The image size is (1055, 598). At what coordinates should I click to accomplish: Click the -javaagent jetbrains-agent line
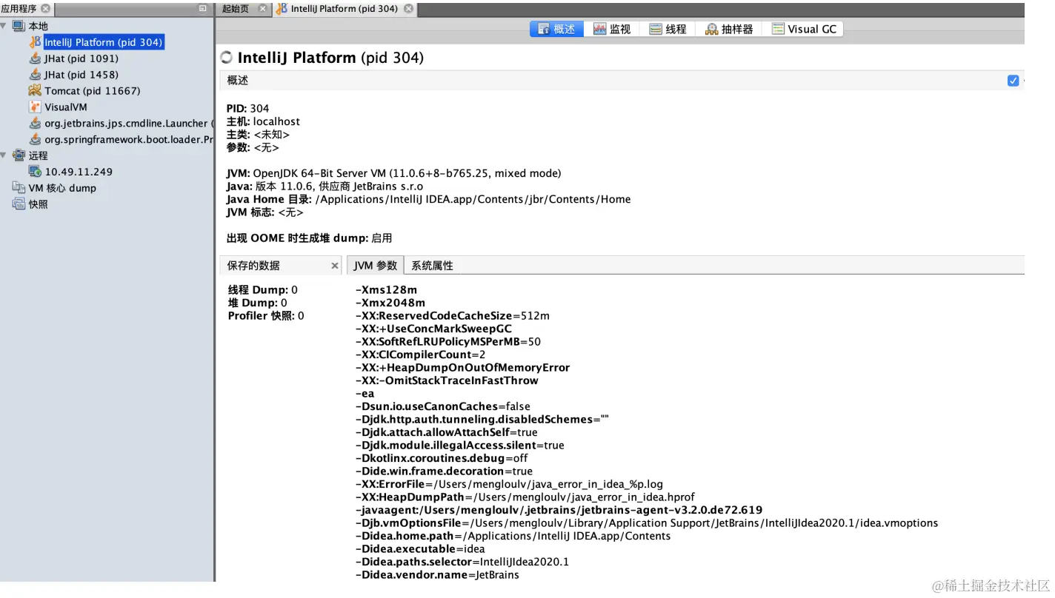point(559,510)
